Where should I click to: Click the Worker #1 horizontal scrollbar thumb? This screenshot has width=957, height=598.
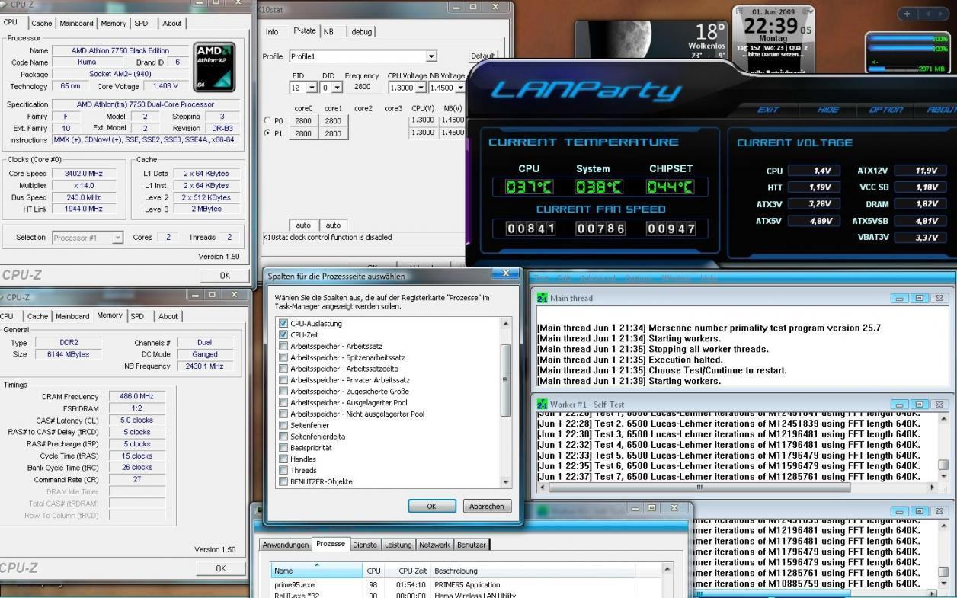699,486
